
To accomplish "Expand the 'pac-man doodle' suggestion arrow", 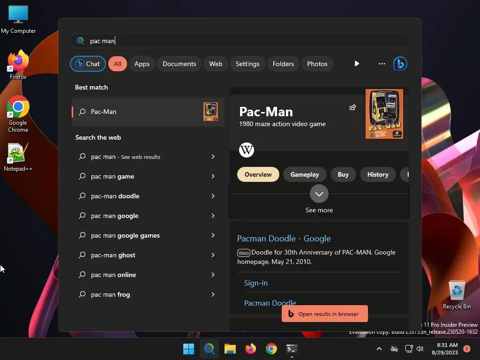I will (213, 196).
